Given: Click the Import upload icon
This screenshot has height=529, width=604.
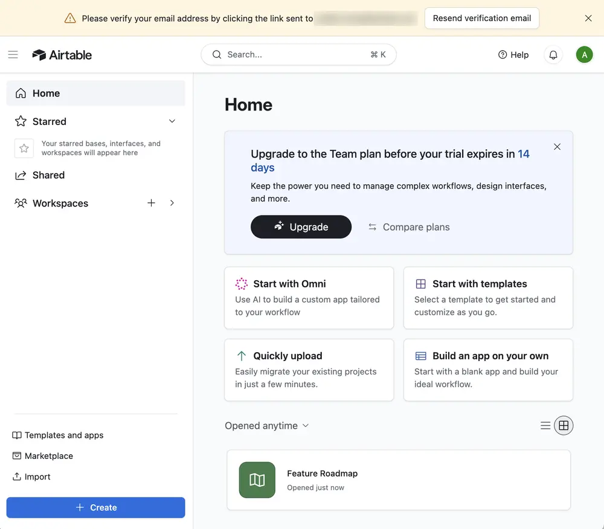Looking at the screenshot, I should (16, 476).
